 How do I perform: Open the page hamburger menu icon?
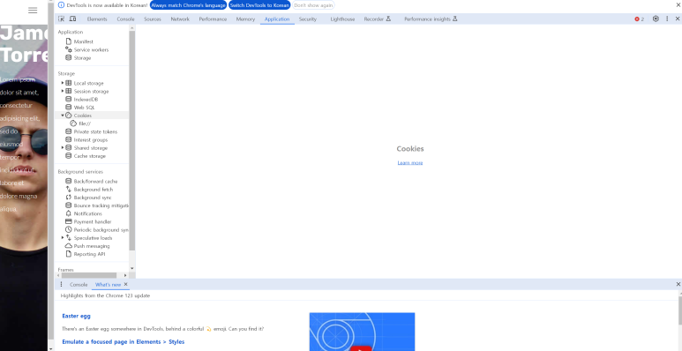(33, 10)
